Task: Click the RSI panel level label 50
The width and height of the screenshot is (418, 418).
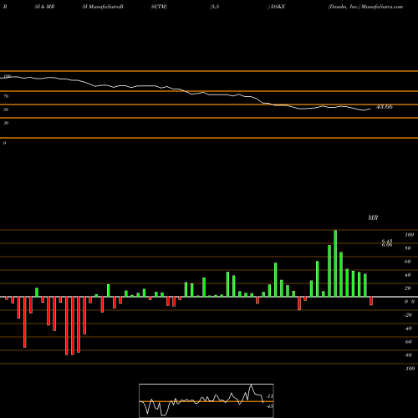Action: pos(6,110)
